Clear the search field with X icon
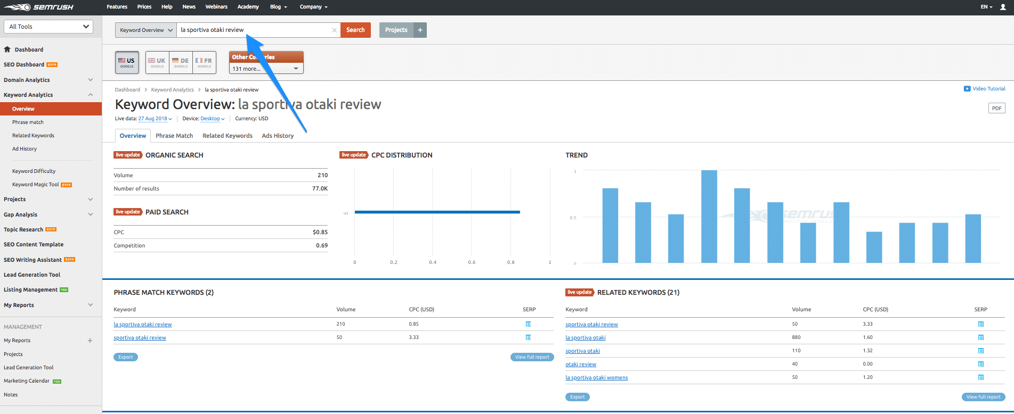 click(334, 30)
